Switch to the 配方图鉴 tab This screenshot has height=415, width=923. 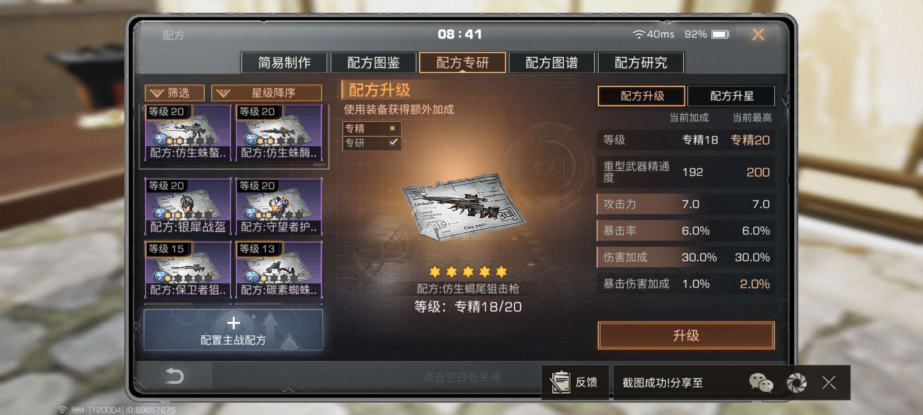coord(373,63)
